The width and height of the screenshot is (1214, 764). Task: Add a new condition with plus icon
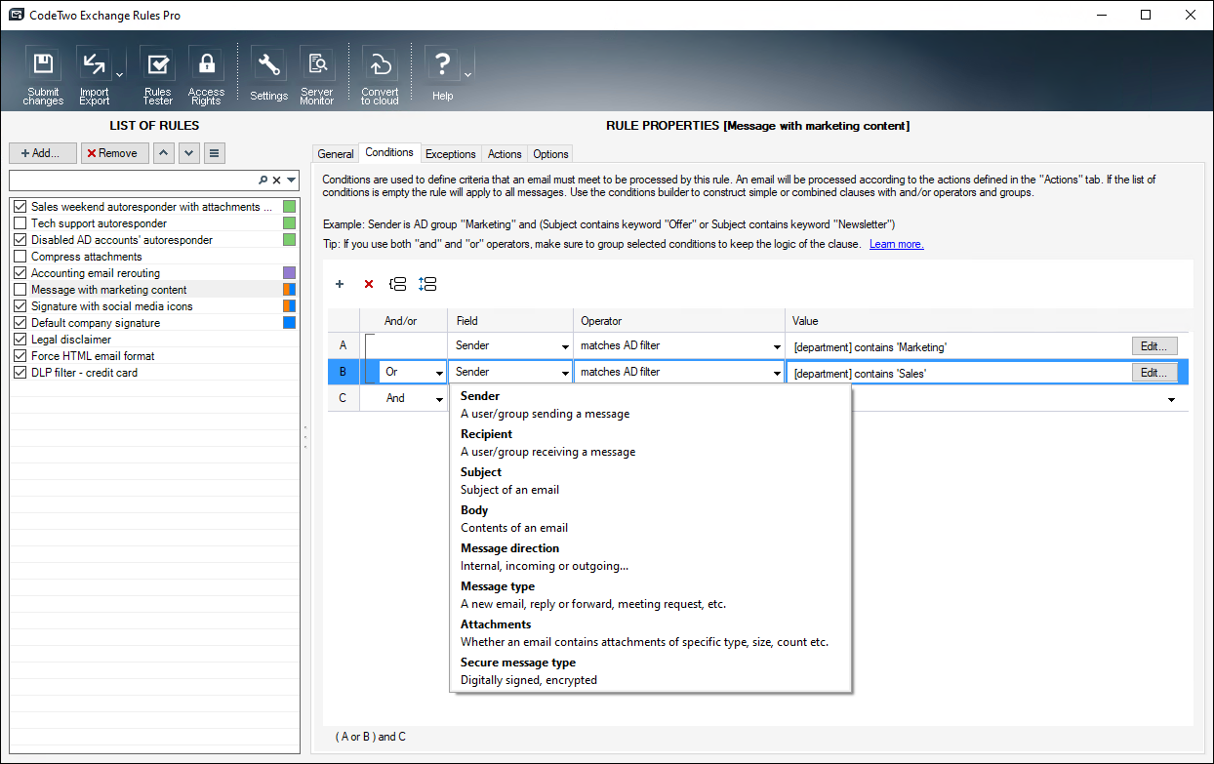point(340,284)
